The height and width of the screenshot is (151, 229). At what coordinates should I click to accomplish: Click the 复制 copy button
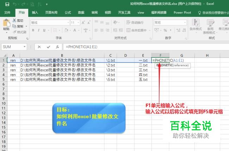tap(18, 26)
